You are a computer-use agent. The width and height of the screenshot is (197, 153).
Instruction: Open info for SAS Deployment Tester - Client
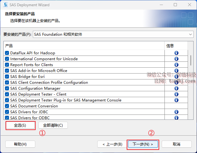(x=176, y=94)
